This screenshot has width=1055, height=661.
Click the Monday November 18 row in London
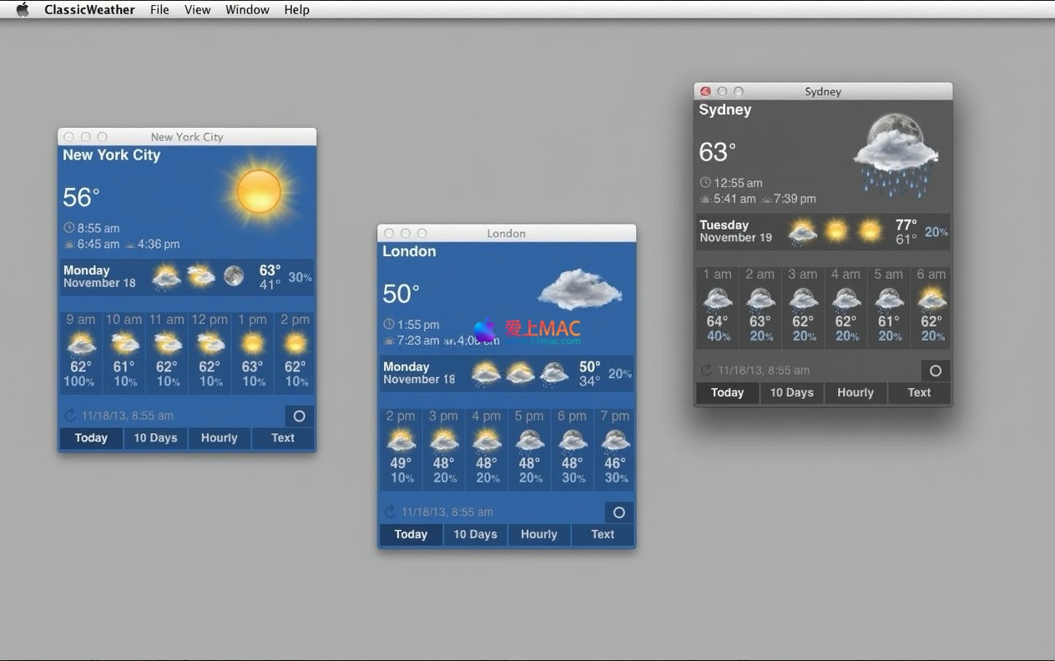506,373
